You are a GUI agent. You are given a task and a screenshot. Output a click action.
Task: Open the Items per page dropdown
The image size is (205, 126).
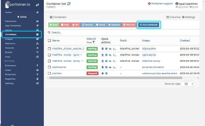point(188,84)
